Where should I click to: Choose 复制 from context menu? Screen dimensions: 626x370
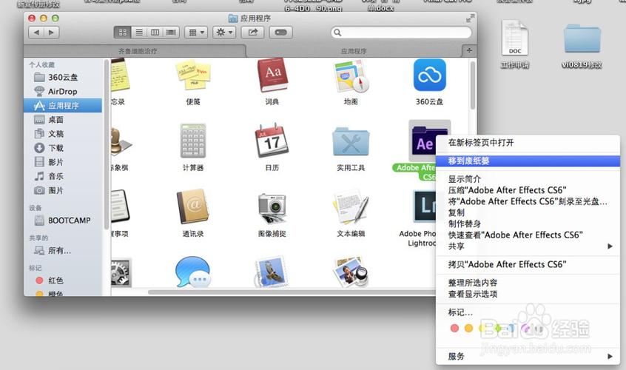click(x=528, y=212)
